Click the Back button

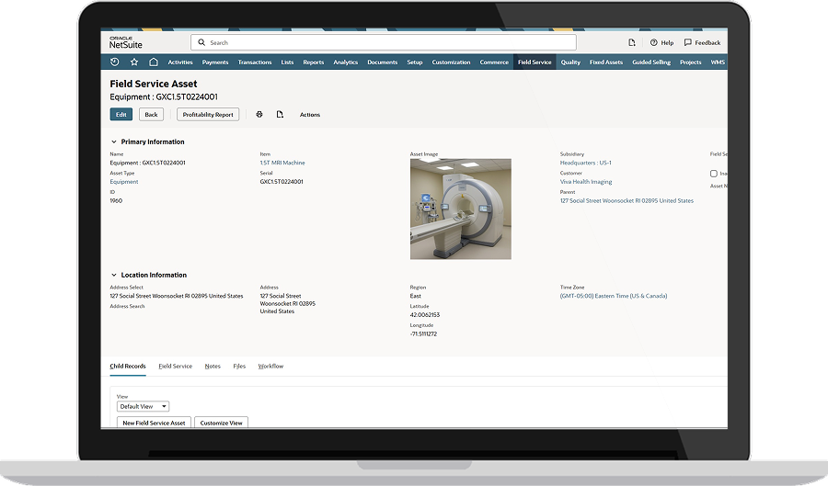(x=151, y=115)
